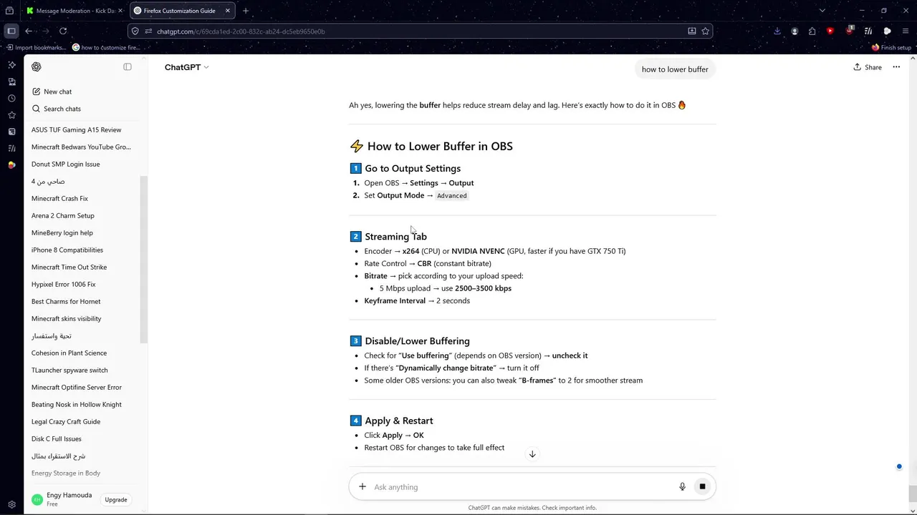Open Hypixel Error 1006 Fix chat
Viewport: 917px width, 515px height.
pyautogui.click(x=63, y=284)
